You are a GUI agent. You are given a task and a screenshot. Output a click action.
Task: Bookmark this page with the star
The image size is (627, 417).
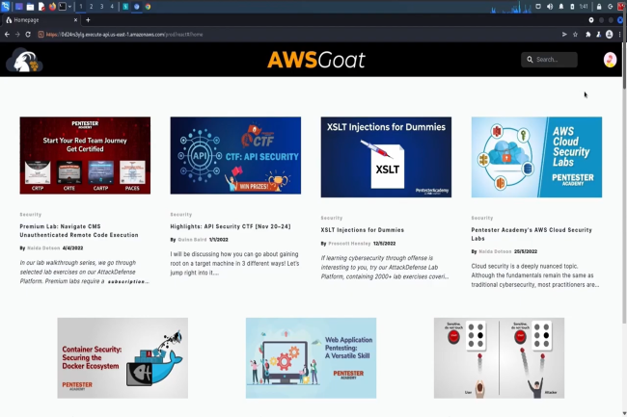point(576,35)
